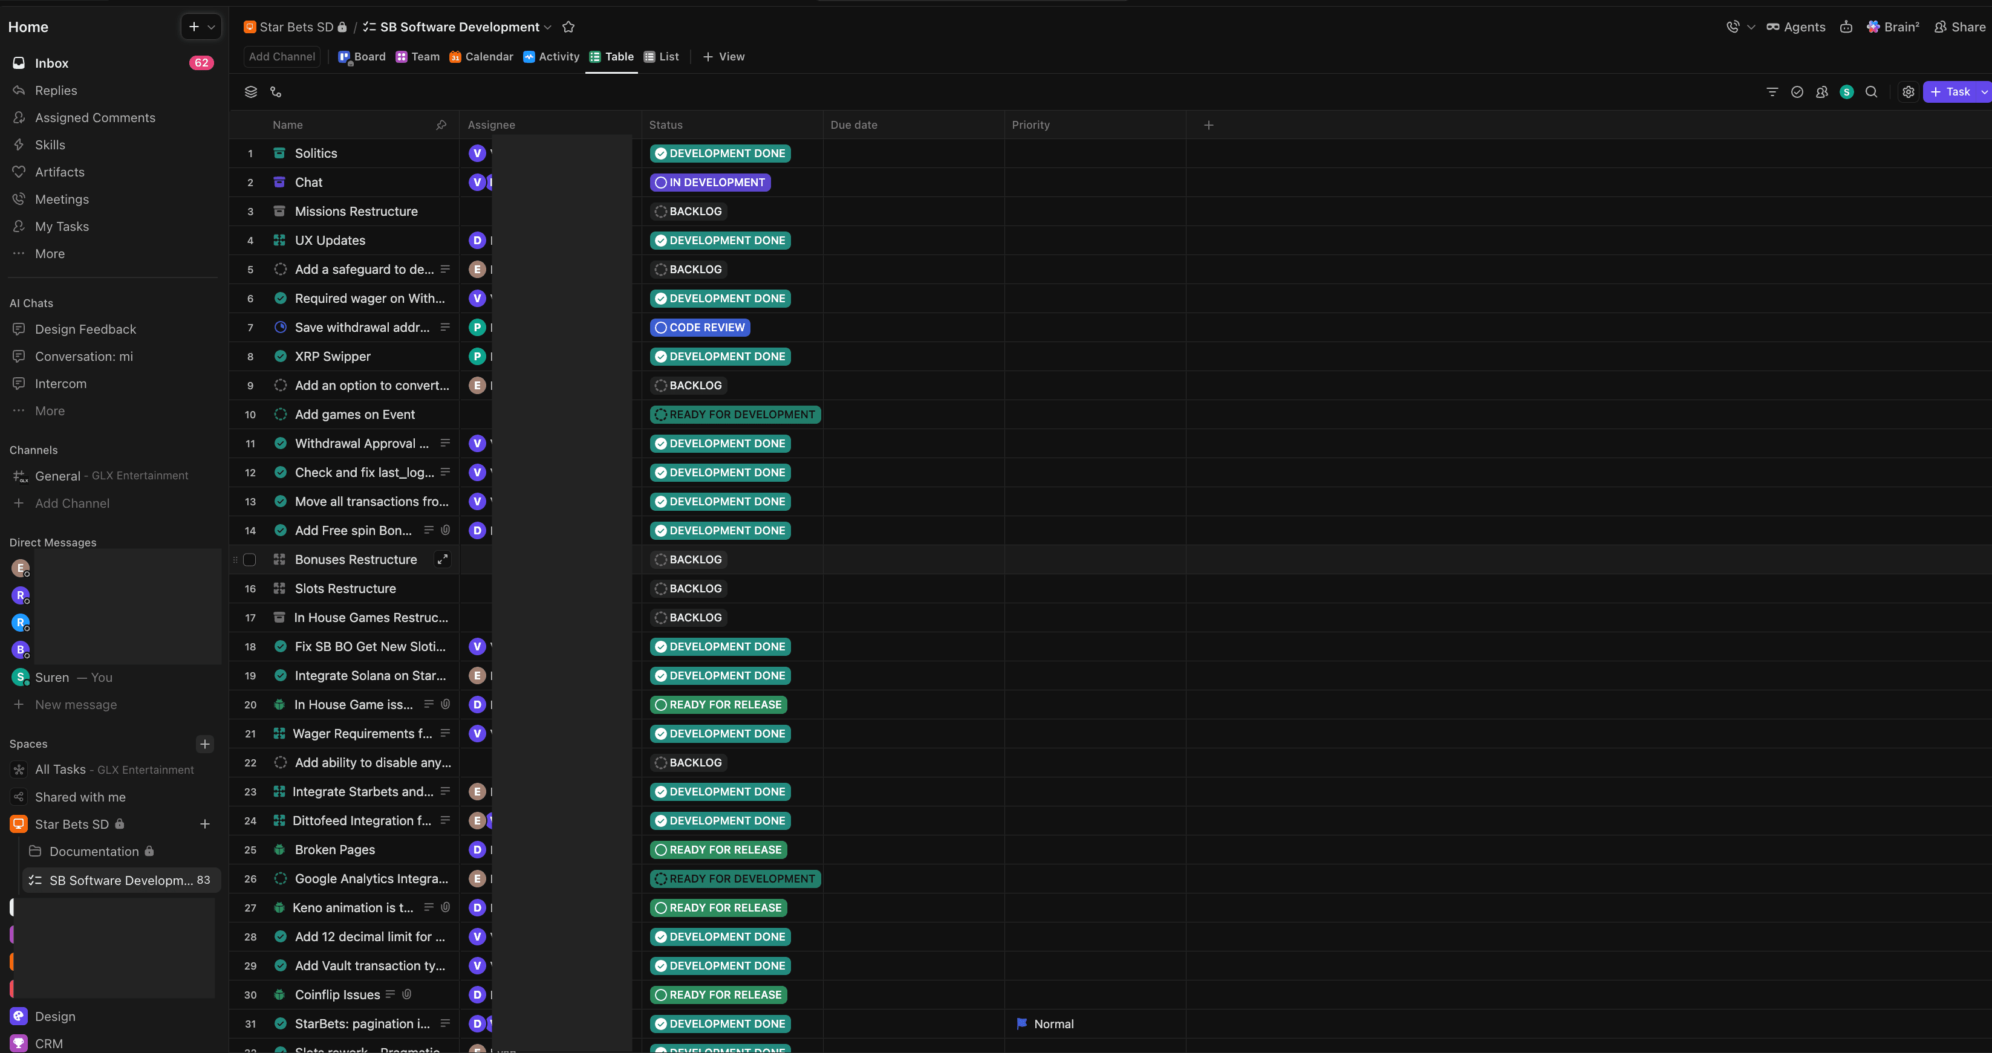This screenshot has height=1053, width=1992.
Task: Click the green S avatar in toolbar
Action: click(1847, 92)
